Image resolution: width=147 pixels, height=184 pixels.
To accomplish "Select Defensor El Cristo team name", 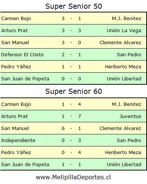I will (22, 55).
